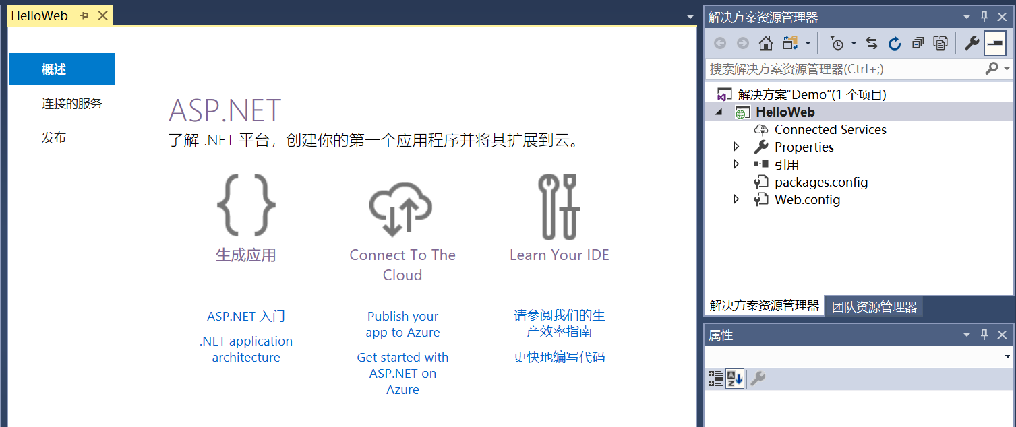Open the document tabs overflow dropdown

click(690, 17)
